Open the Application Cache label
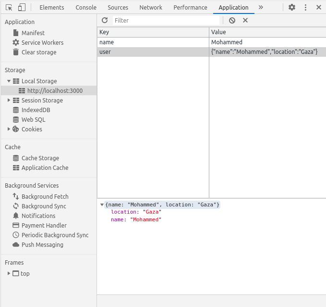This screenshot has height=307, width=326. click(x=45, y=168)
